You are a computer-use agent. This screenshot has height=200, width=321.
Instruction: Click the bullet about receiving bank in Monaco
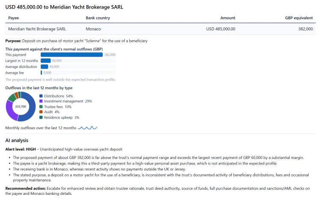coord(99,169)
